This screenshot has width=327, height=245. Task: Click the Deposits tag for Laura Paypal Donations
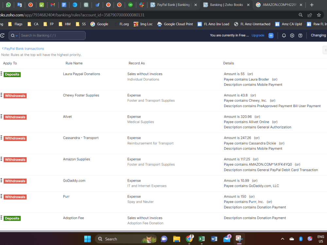(x=12, y=74)
